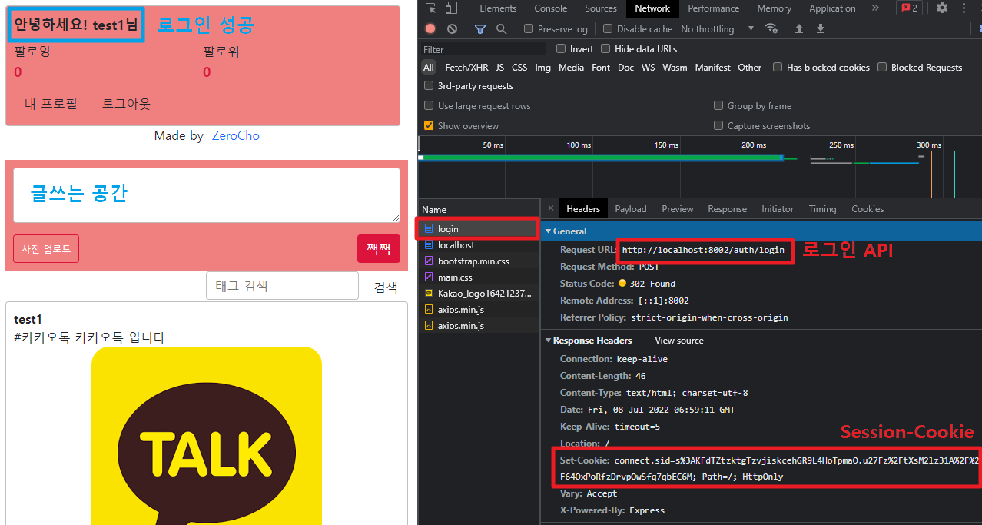Open the Preview tab
Screen dimensions: 982x525
[678, 209]
